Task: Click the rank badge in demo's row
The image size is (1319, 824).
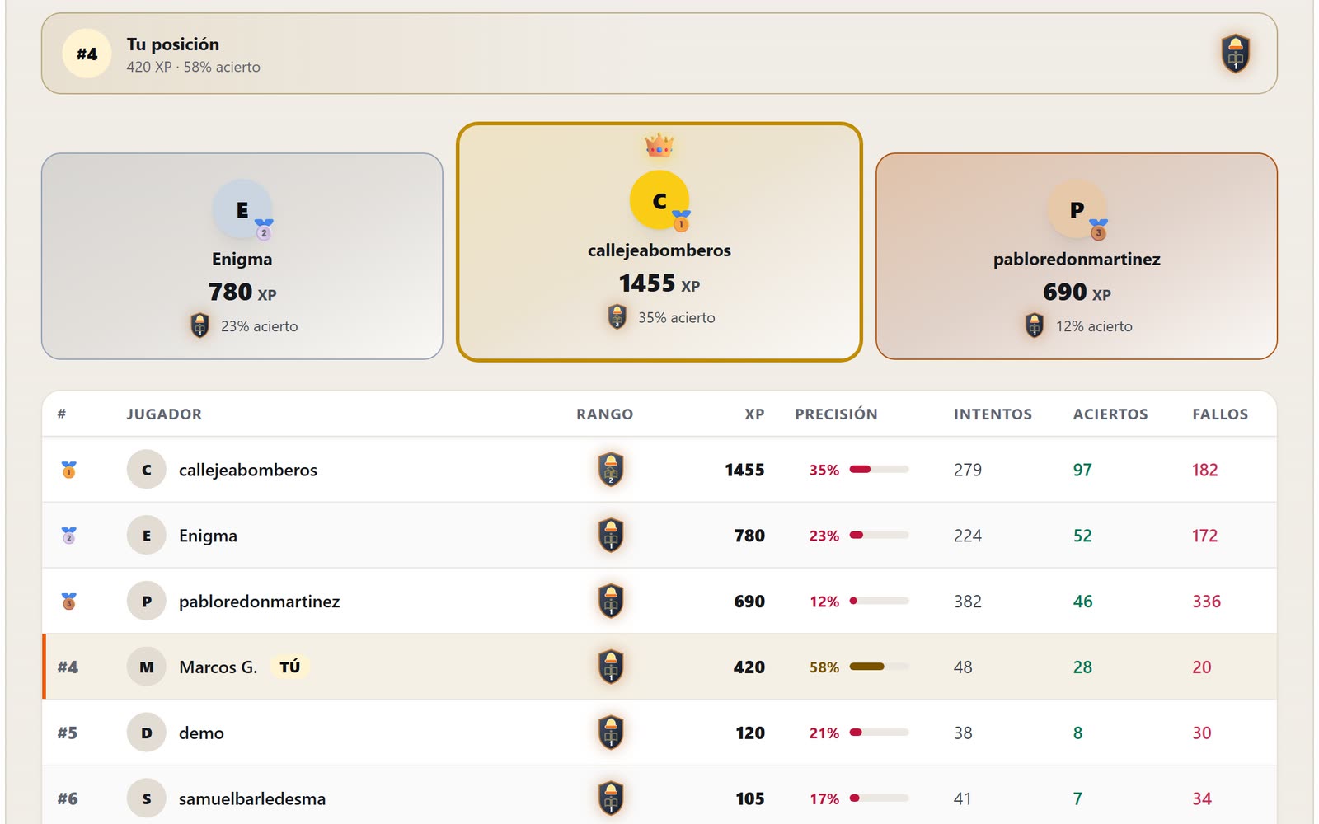Action: 611,733
